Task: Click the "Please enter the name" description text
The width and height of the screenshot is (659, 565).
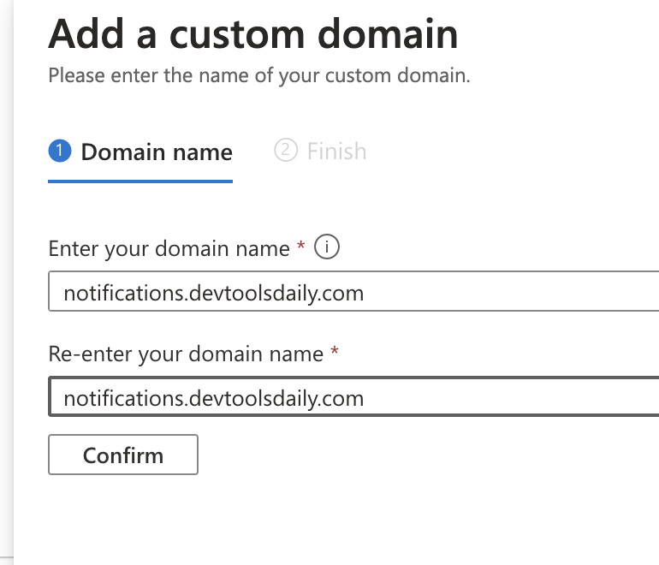Action: coord(259,75)
